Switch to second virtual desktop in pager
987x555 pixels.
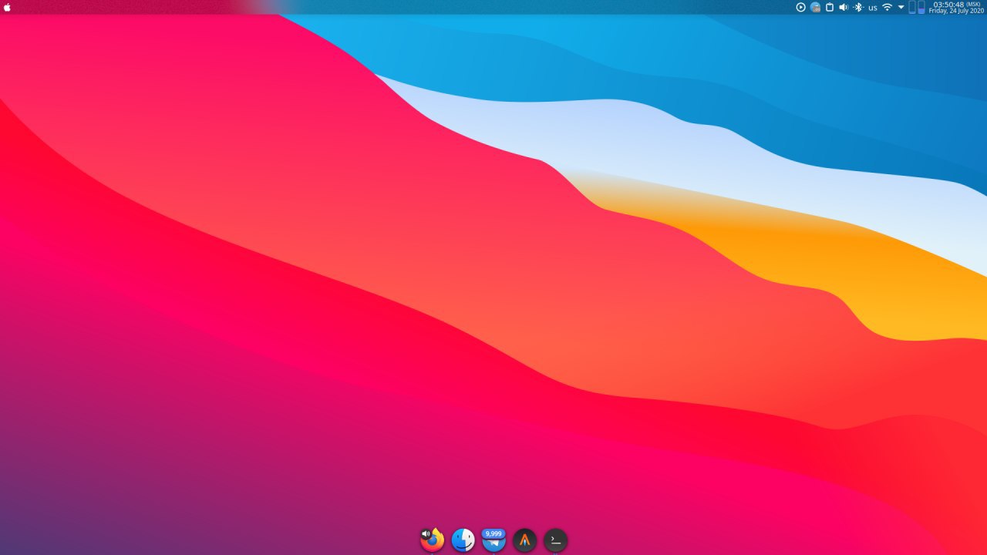point(921,7)
